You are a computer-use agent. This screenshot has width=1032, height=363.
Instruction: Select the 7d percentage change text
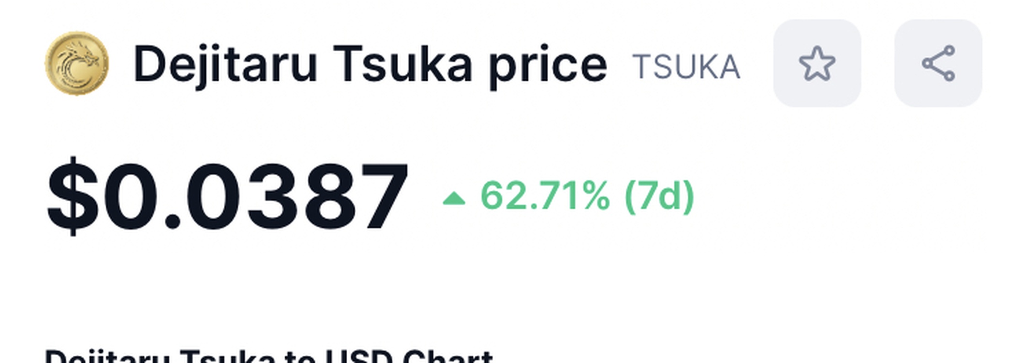coord(587,196)
